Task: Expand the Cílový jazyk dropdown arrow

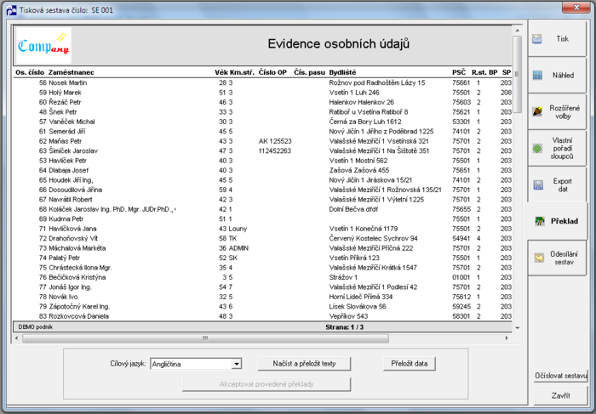Action: [237, 364]
